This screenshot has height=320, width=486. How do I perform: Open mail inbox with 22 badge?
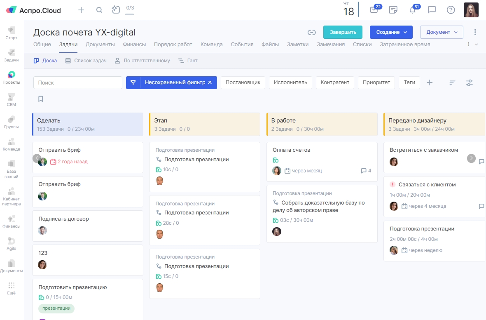coord(374,10)
